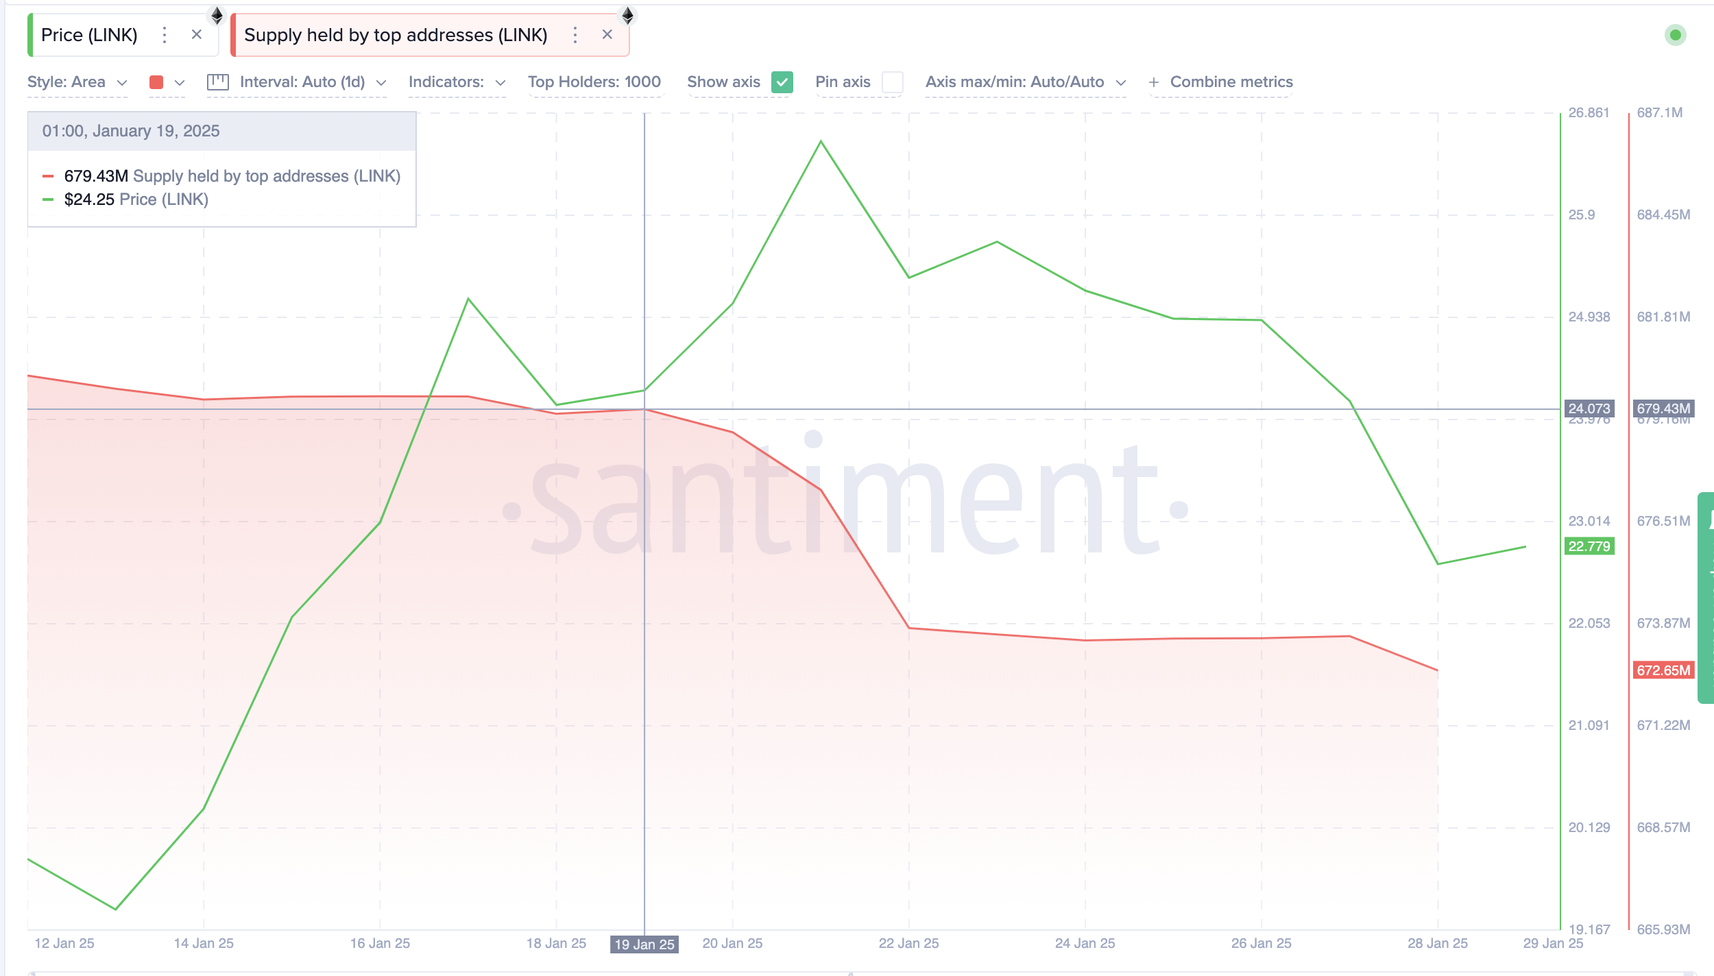Open Axis max/min: Auto/Auto dropdown

pos(1026,82)
